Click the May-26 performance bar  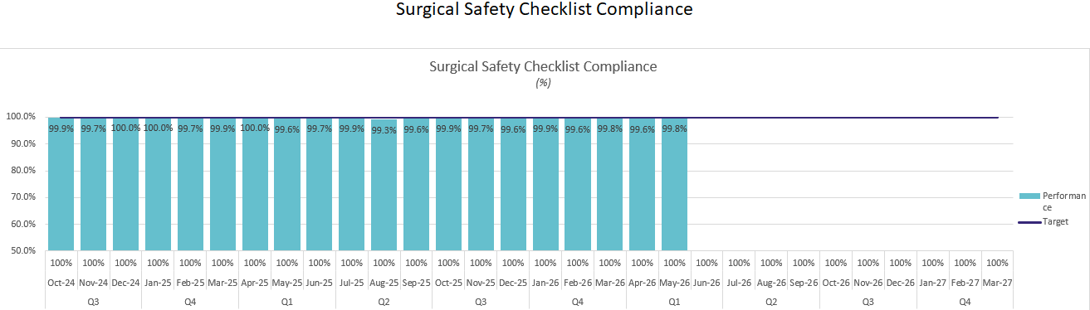[674, 184]
